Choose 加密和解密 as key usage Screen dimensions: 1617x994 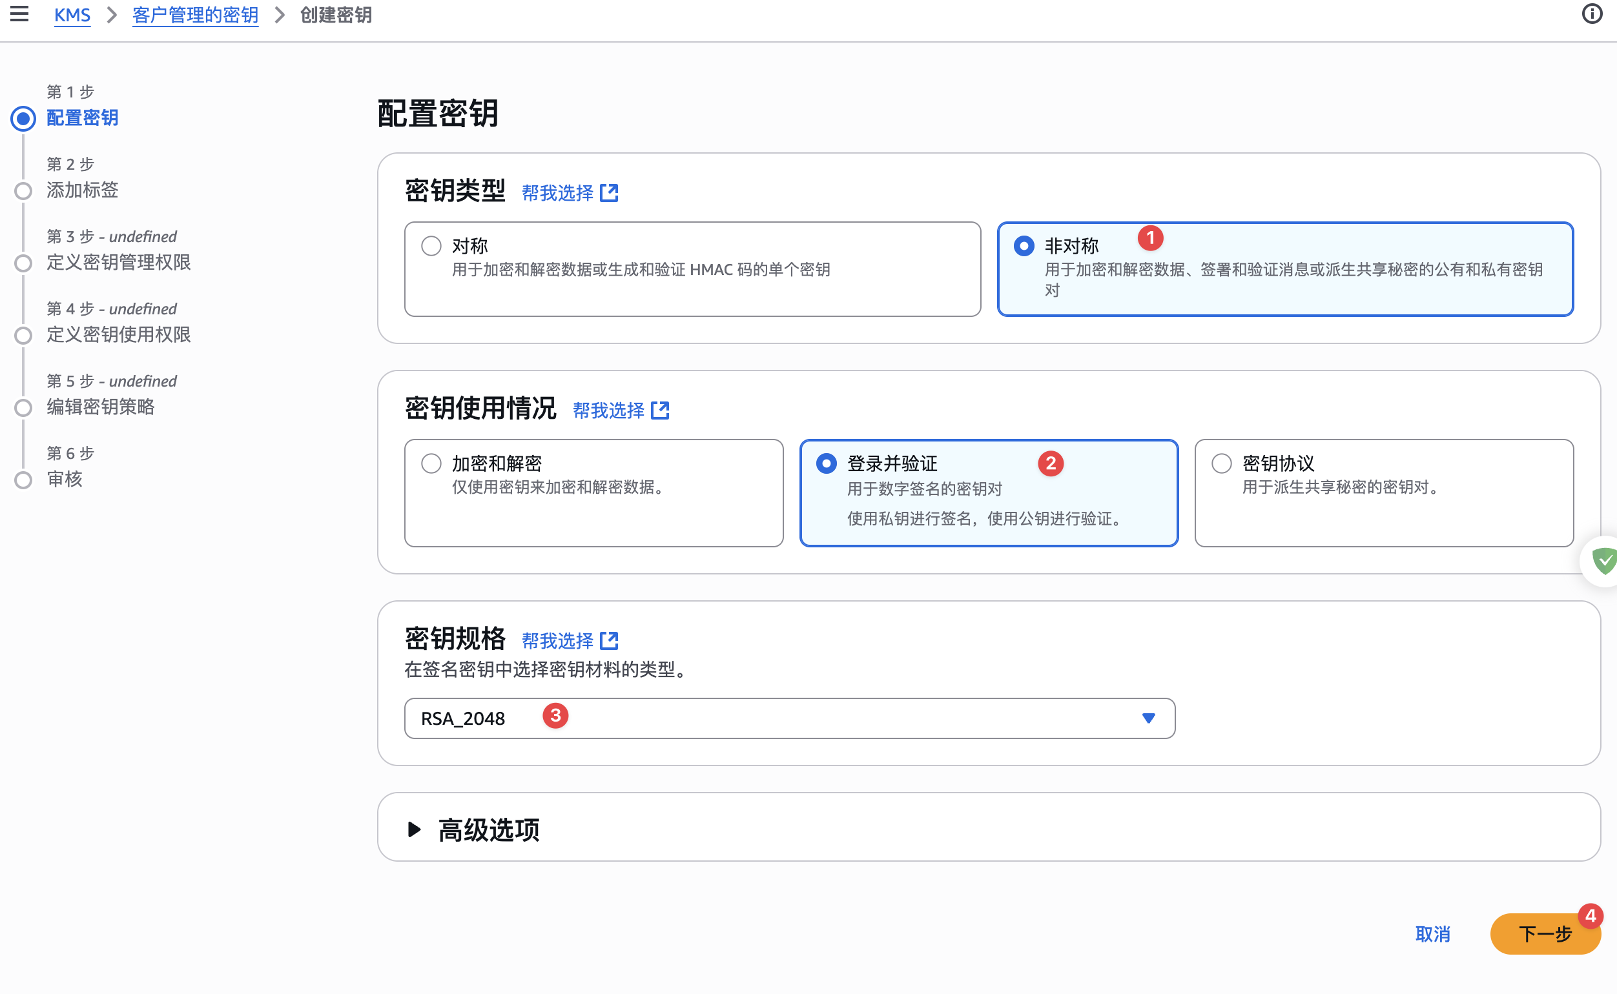click(x=431, y=463)
